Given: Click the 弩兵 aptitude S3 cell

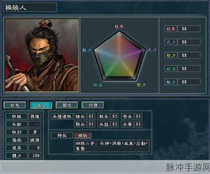Looking at the screenshot, I should point(138,116).
